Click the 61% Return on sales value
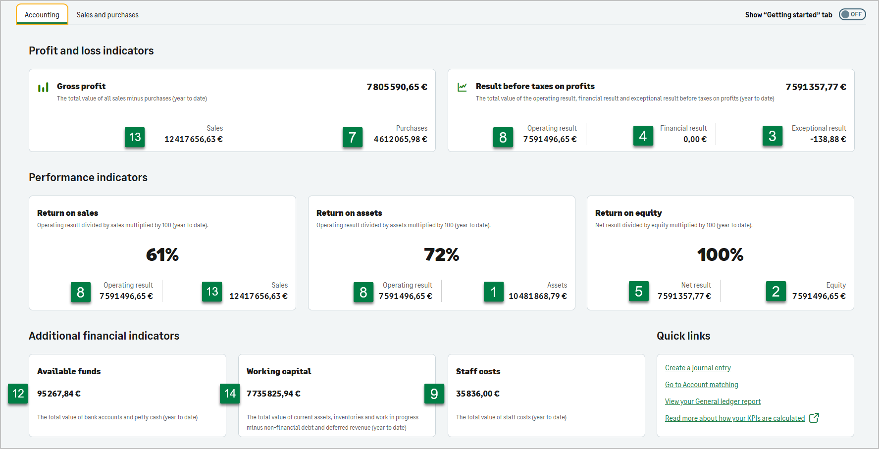 pyautogui.click(x=162, y=255)
